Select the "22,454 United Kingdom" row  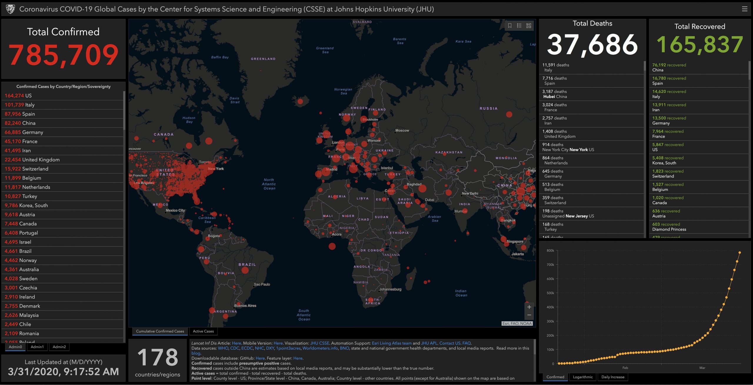click(x=62, y=160)
